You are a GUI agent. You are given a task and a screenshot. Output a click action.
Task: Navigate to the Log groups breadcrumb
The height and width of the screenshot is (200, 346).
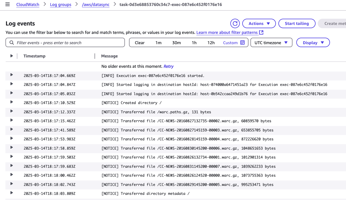(61, 5)
